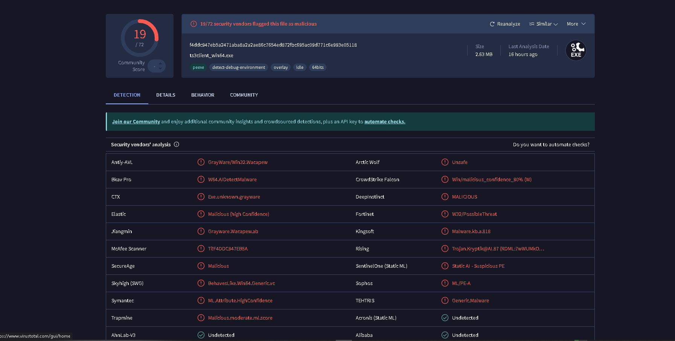Click the W64.AIDetectMalware detection text
Viewport: 675px width, 341px height.
(232, 180)
